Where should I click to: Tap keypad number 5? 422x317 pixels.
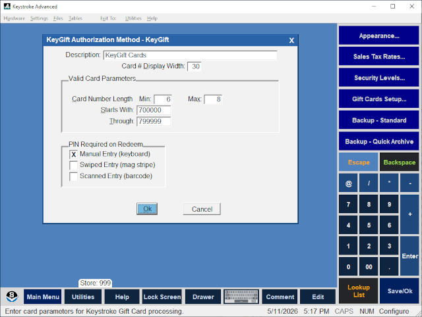click(x=369, y=225)
